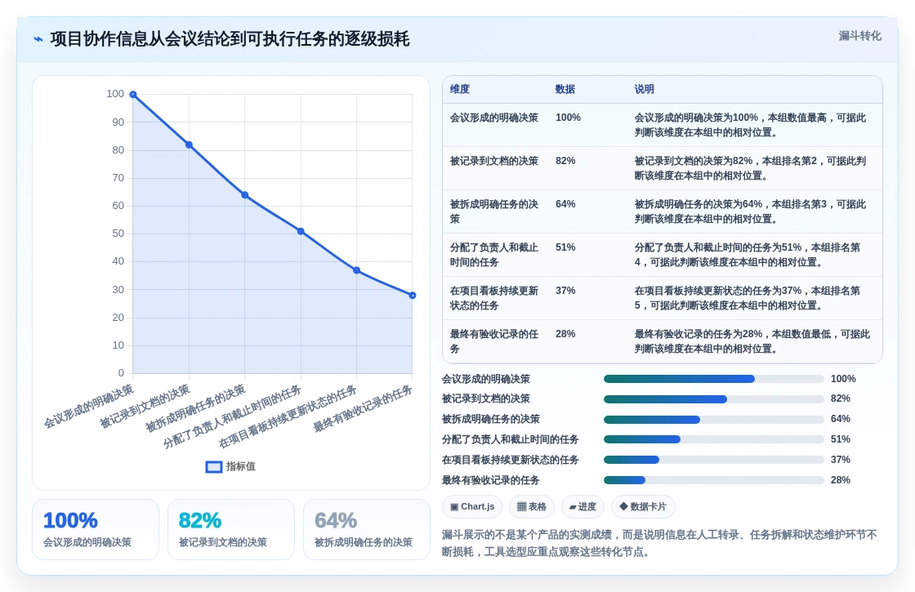Select the 进度 tag chip

tap(582, 506)
